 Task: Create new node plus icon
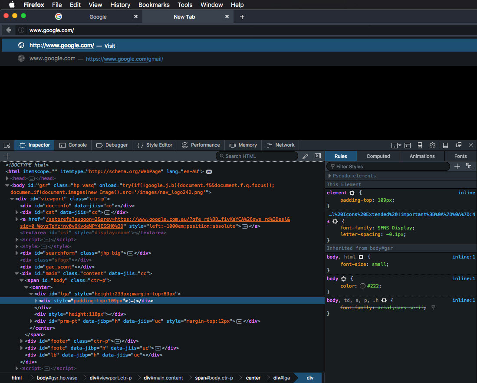pyautogui.click(x=7, y=156)
